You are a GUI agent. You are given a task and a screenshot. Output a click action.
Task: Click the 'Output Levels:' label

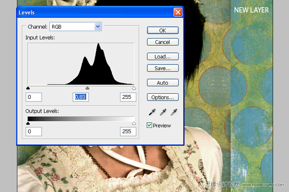pos(42,111)
